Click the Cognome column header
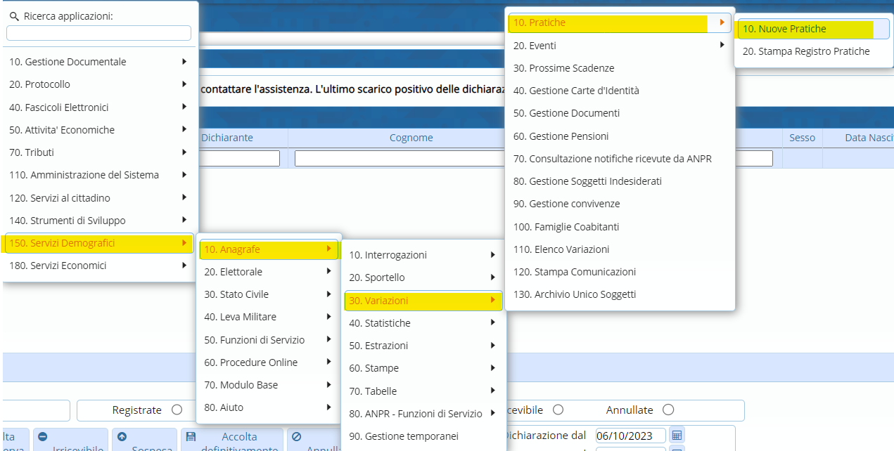Screen dimensions: 894x451 pyautogui.click(x=411, y=138)
